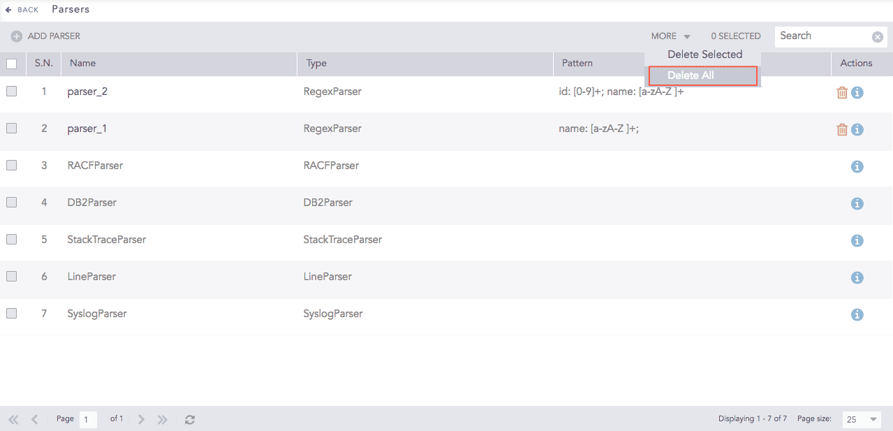The height and width of the screenshot is (431, 893).
Task: Select the checkbox for DB2Parser row
Action: [11, 203]
